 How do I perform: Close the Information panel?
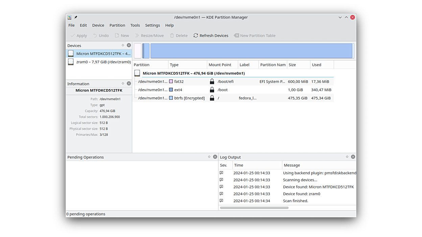[x=129, y=83]
